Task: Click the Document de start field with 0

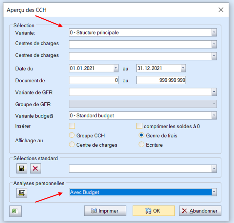Action: point(94,80)
